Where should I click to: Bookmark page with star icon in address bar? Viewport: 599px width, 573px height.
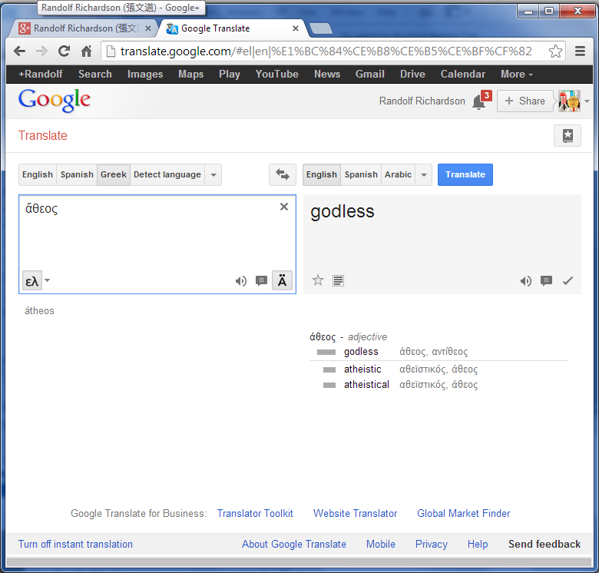tap(555, 51)
